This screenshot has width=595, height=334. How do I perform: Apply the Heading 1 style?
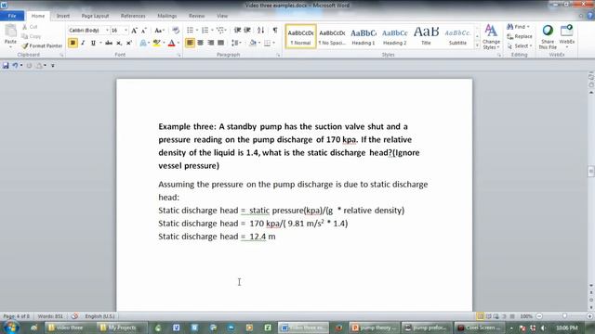[x=364, y=37]
